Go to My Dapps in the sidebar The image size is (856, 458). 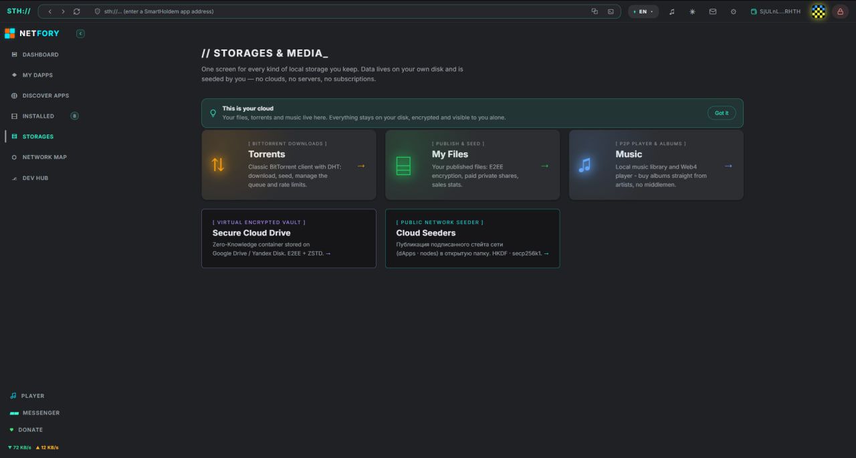coord(33,75)
